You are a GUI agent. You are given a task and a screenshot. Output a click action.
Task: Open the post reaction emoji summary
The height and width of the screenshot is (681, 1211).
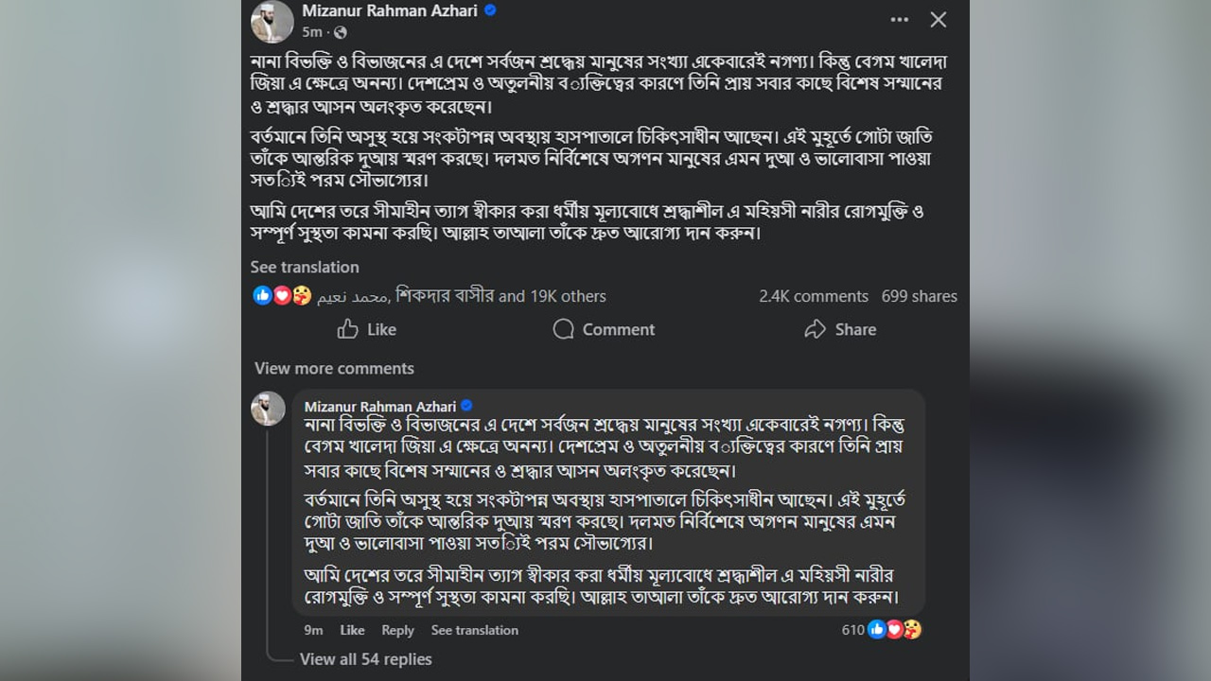click(282, 296)
